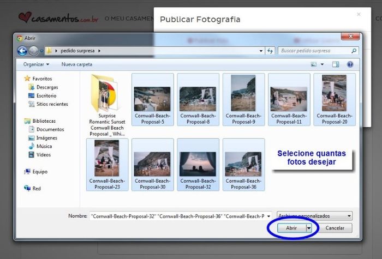
Task: Click the Forward navigation arrow
Action: (34, 51)
